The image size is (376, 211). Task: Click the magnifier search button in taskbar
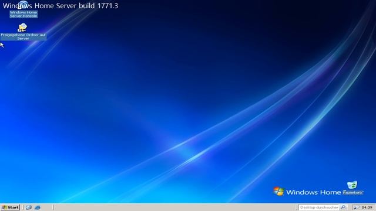click(x=343, y=207)
